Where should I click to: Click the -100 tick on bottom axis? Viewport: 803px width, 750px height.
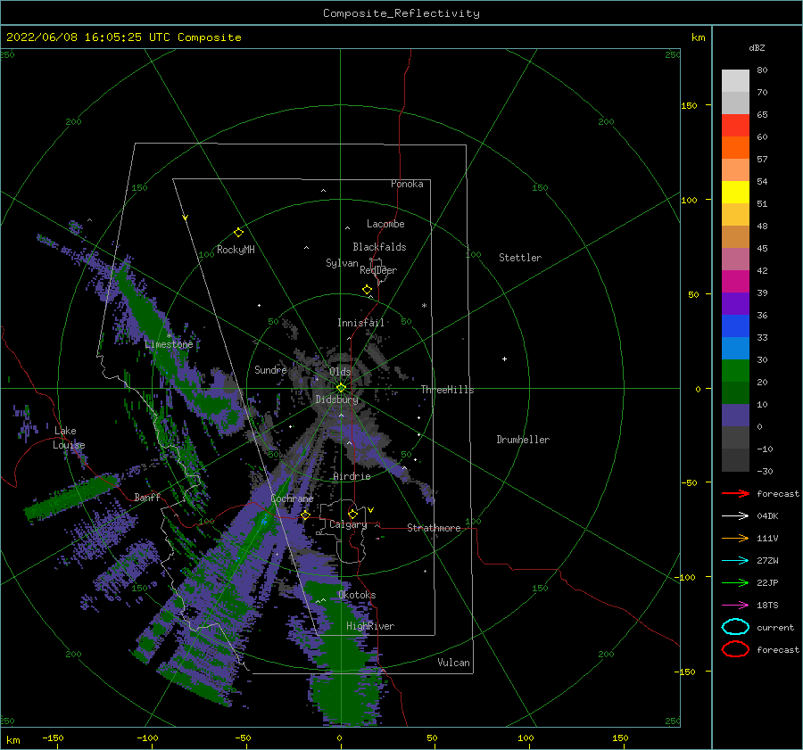(147, 738)
